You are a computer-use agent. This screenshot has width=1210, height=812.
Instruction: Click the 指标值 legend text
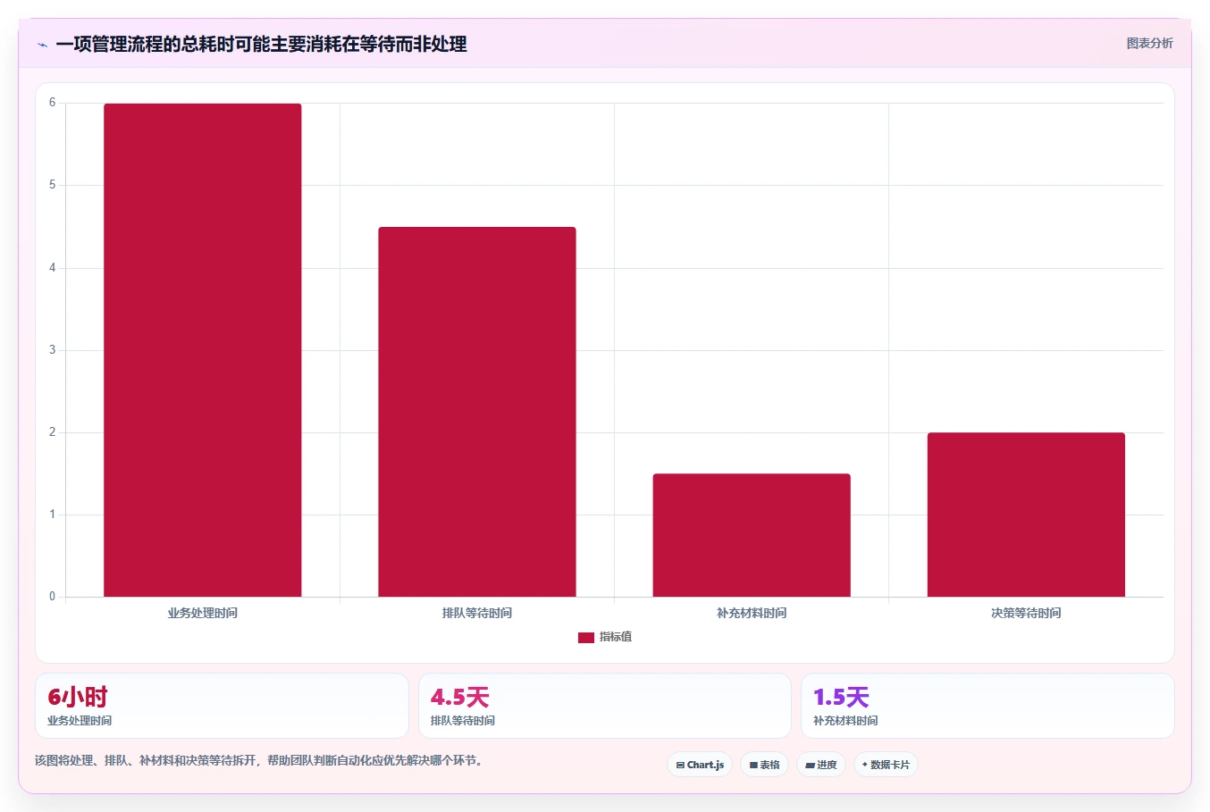(x=616, y=637)
